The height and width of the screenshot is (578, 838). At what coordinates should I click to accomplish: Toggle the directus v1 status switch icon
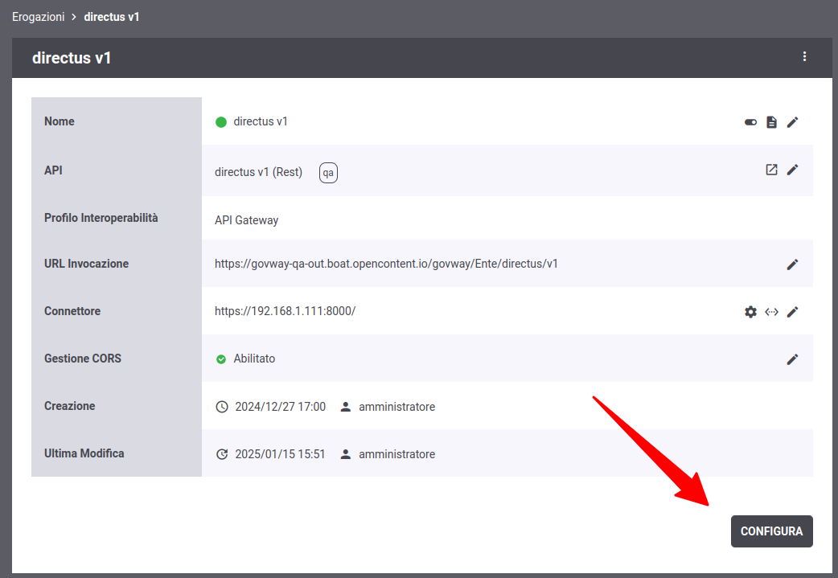[x=750, y=122]
